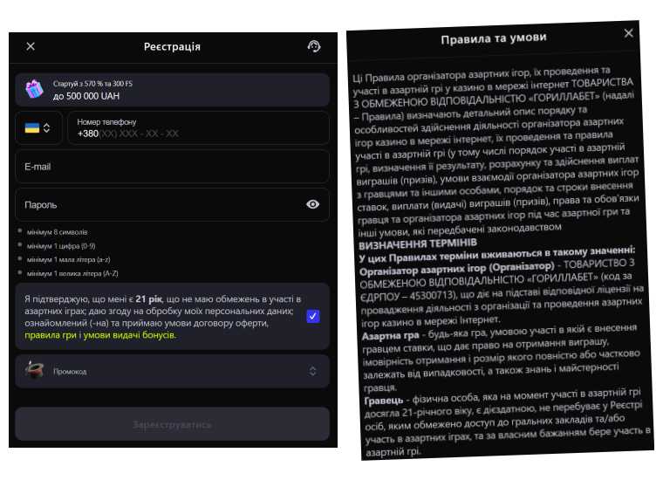Screen dimensions: 663x480
Task: Click the text мінімум 1 мала літера (a-z)
Action: 69,260
